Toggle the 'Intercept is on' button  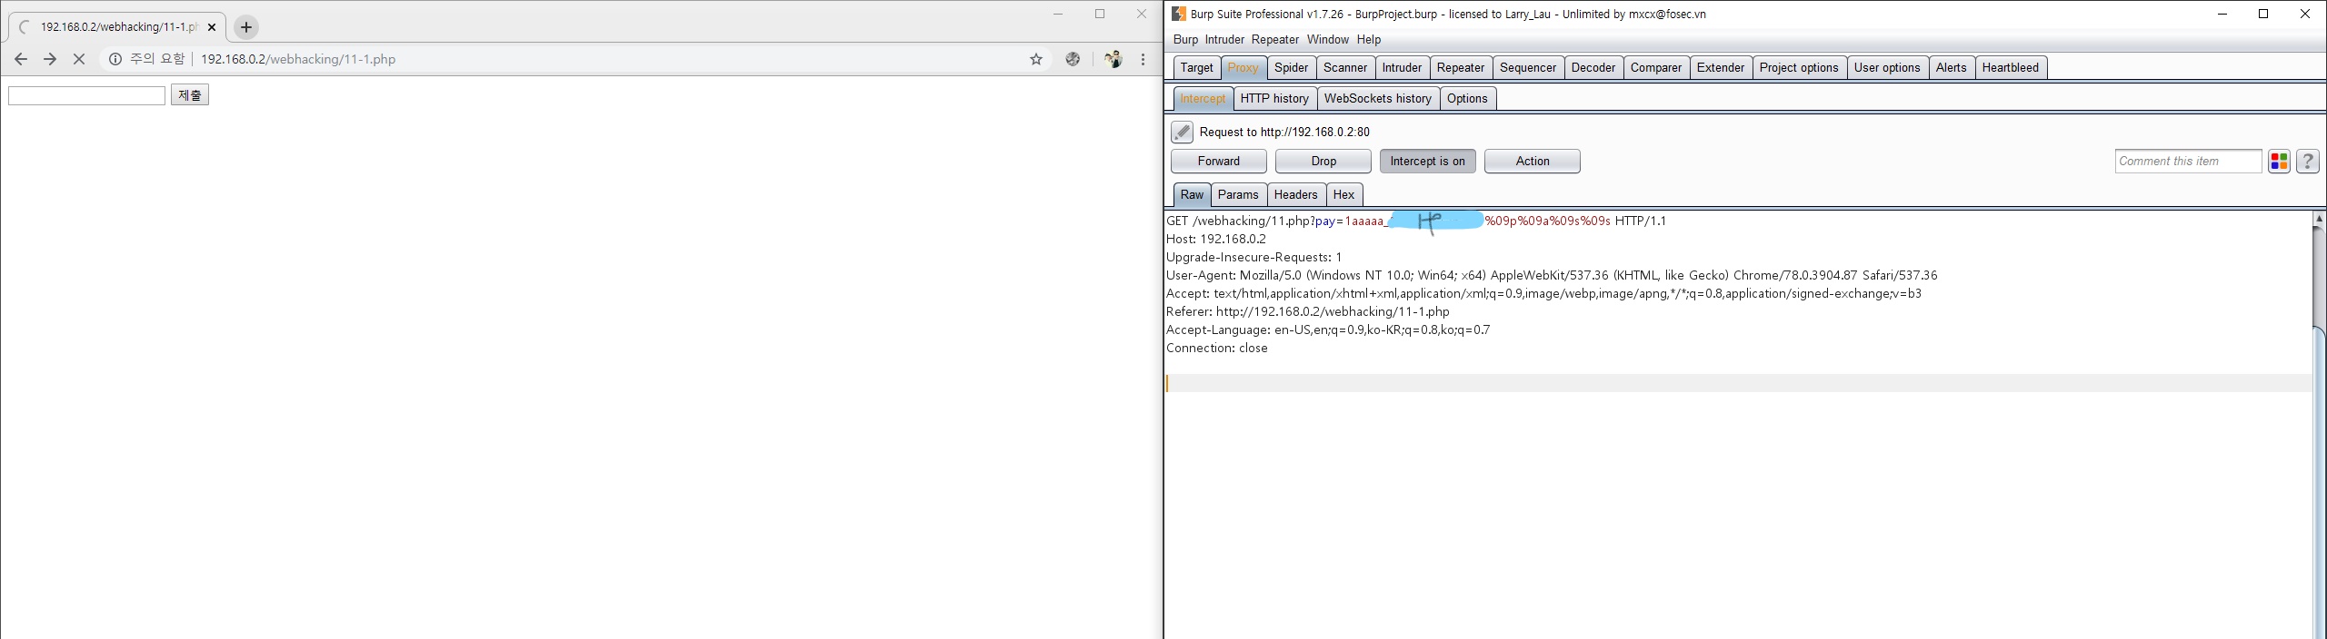point(1427,162)
